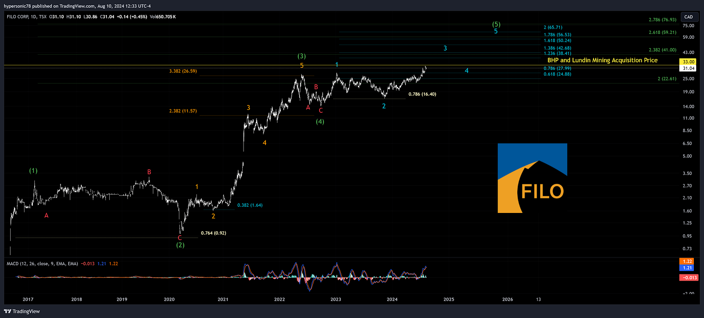The height and width of the screenshot is (318, 704).
Task: Select the cyan 0.382 (1.64) label
Action: pyautogui.click(x=250, y=205)
